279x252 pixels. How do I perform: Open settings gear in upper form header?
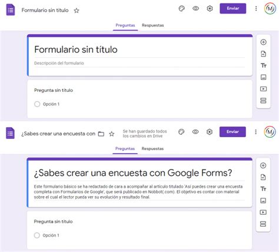tap(210, 8)
